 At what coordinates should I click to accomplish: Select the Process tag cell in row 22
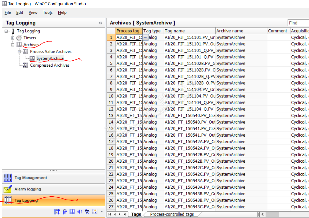(129, 174)
